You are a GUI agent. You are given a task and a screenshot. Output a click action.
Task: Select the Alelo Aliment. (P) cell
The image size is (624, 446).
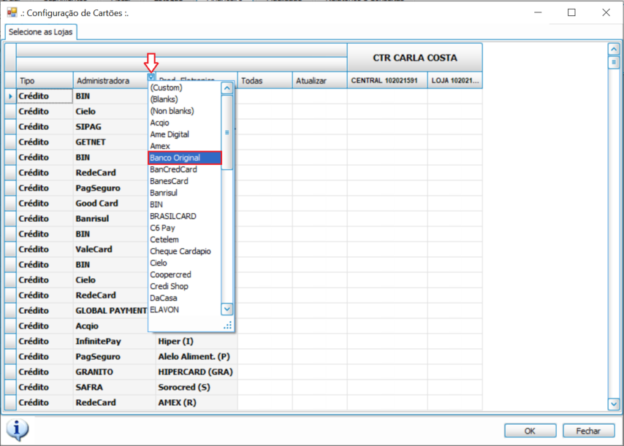(x=197, y=356)
